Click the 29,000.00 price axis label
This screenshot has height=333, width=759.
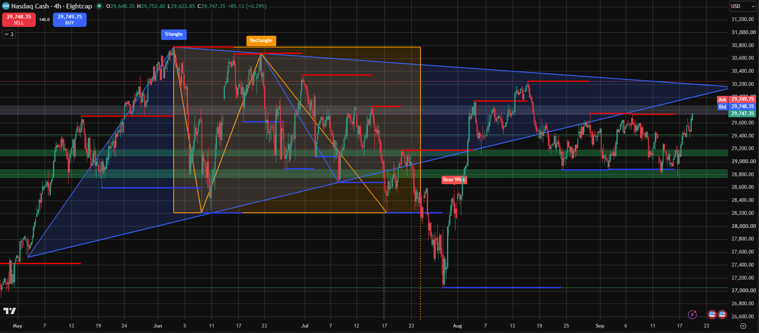pyautogui.click(x=743, y=161)
